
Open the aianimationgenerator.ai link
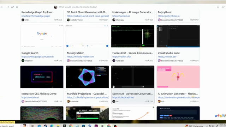coord(179,97)
